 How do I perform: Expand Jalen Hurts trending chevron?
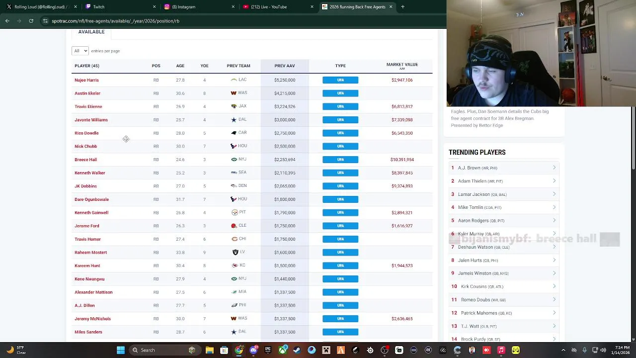tap(554, 260)
